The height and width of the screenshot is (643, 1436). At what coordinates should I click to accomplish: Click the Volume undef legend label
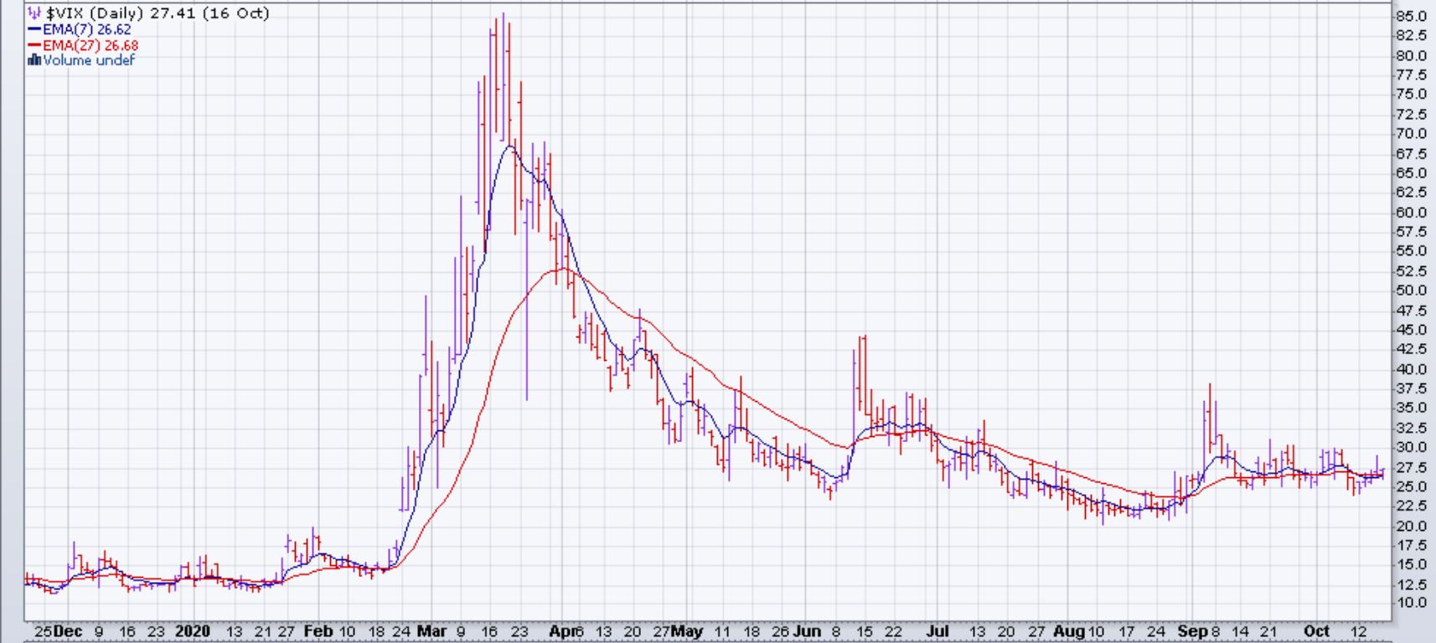(x=89, y=60)
